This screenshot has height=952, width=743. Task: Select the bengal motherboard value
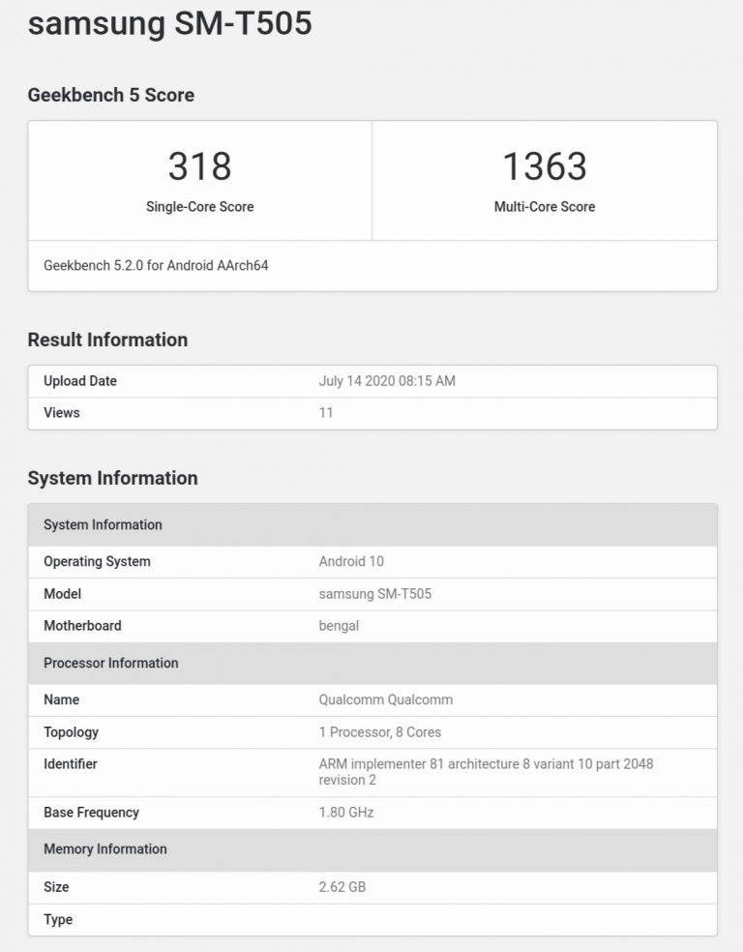[339, 626]
